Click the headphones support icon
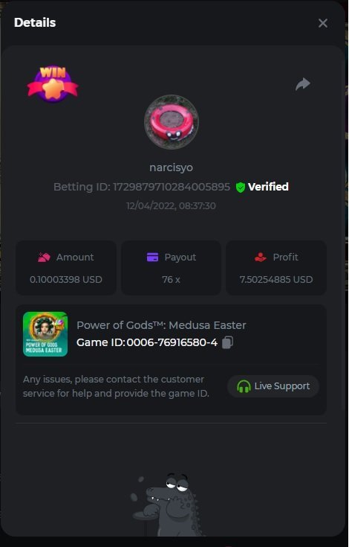Image resolution: width=349 pixels, height=547 pixels. point(244,386)
